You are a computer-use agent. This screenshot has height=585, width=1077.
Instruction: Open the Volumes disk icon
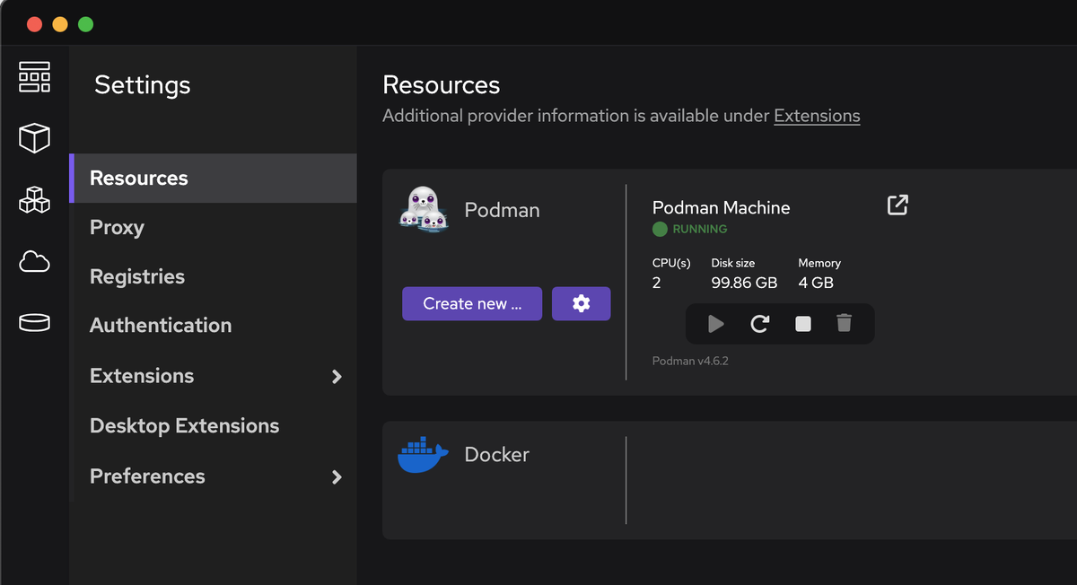[34, 323]
